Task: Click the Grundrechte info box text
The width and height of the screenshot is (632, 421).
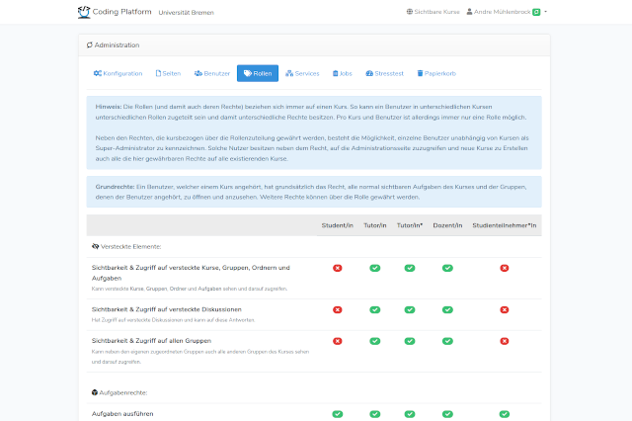Action: [311, 192]
